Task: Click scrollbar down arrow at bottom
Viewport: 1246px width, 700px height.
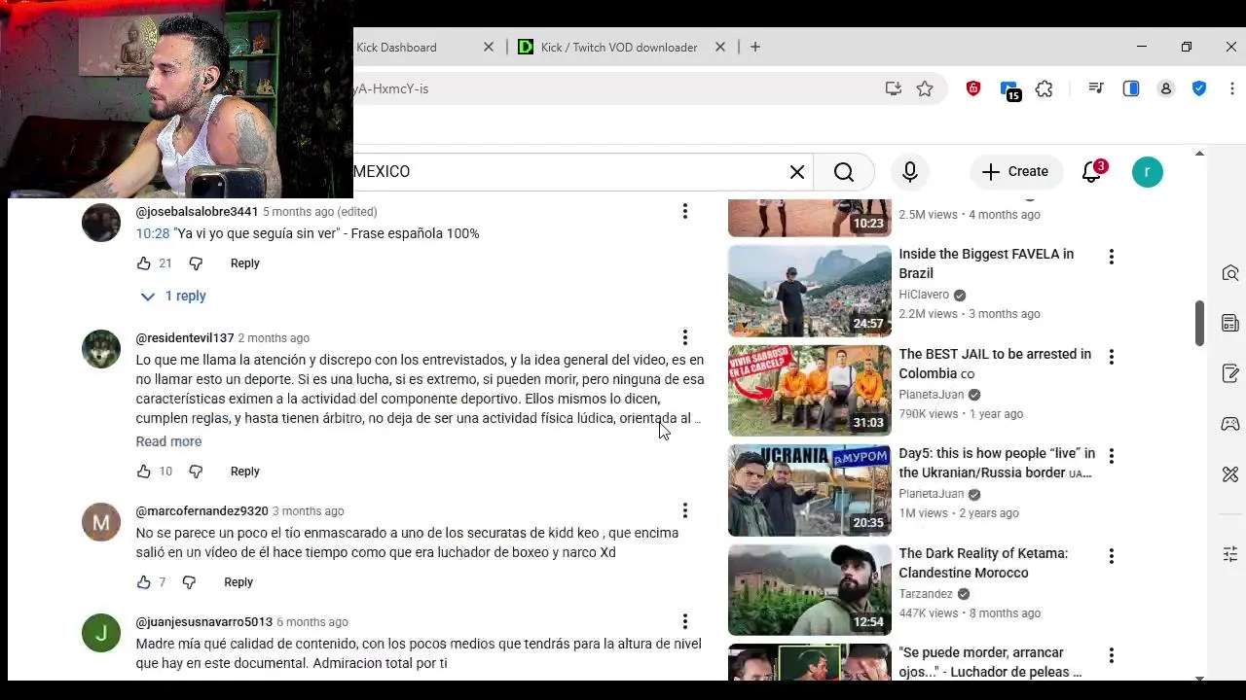Action: (1199, 678)
